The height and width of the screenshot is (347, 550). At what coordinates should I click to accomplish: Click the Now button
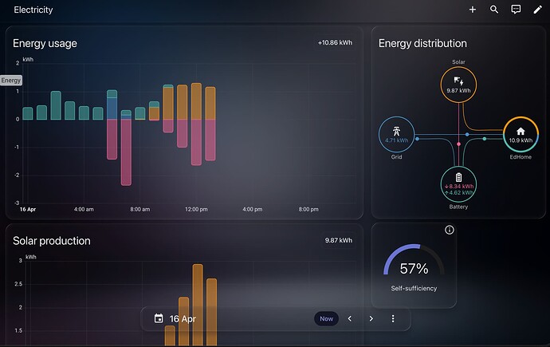coord(326,318)
